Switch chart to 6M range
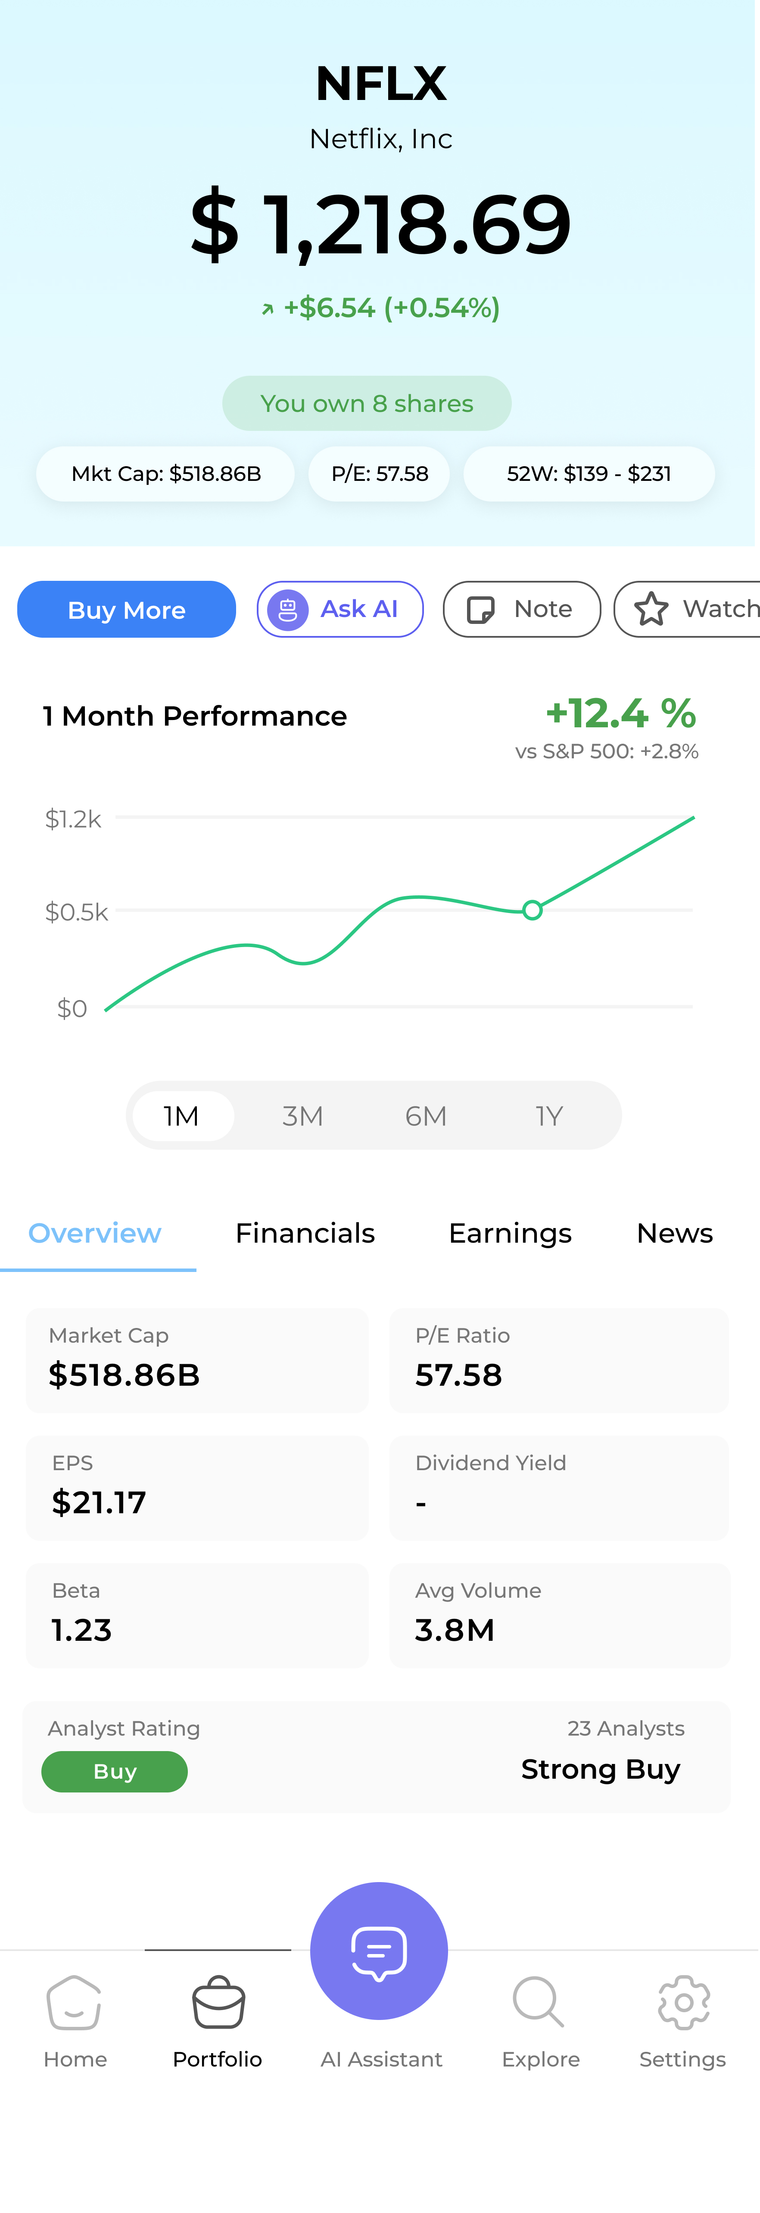The width and height of the screenshot is (760, 2213). pos(426,1116)
